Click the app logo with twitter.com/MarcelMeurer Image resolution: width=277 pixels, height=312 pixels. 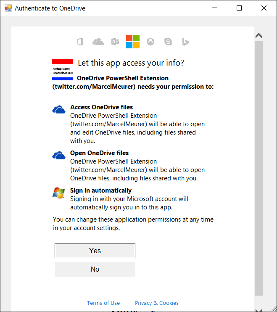63,70
